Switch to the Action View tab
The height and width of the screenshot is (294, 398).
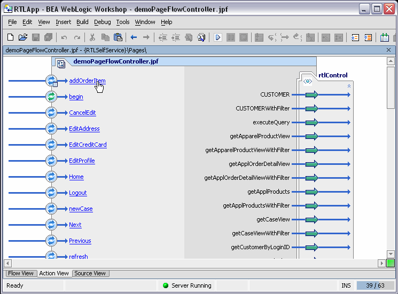54,273
